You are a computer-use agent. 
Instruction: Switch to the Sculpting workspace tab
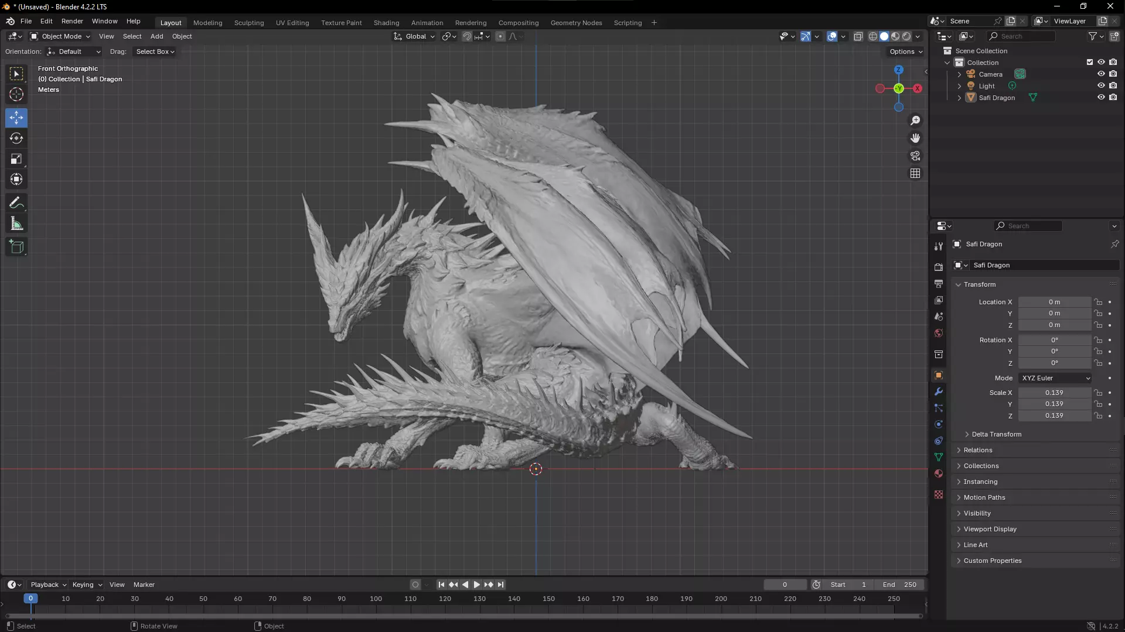249,23
